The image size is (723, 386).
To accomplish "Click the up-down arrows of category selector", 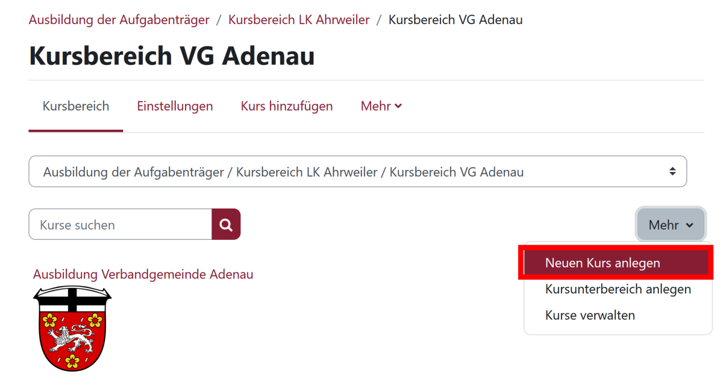I will 672,171.
